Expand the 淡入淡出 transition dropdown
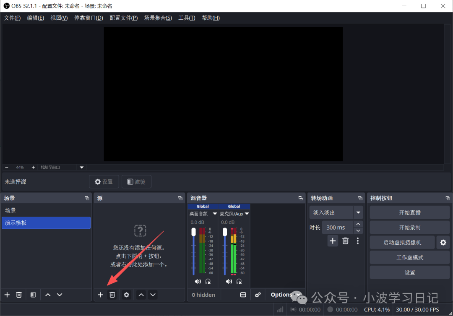453x316 pixels. [x=358, y=212]
